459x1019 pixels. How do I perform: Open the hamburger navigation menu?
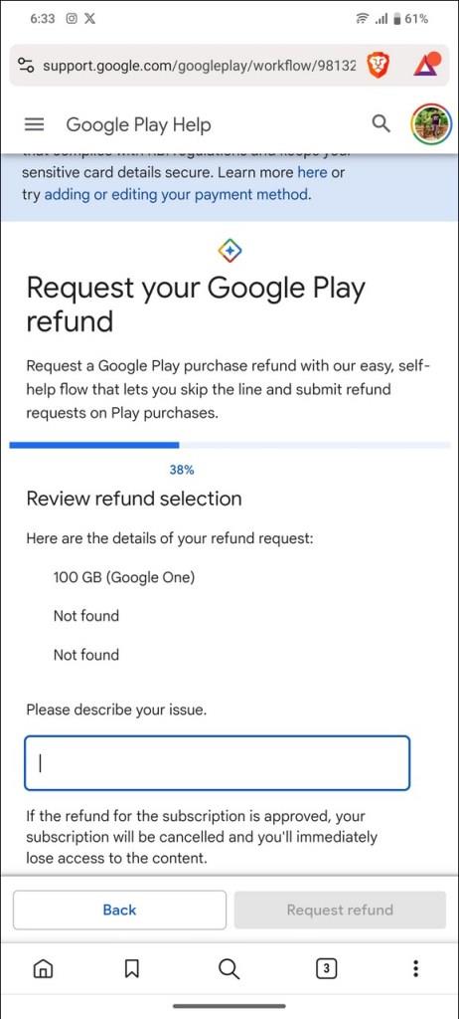pos(34,124)
